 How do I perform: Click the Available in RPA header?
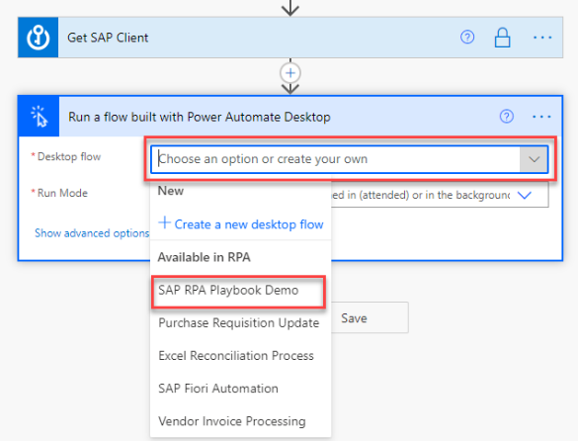[x=205, y=257]
